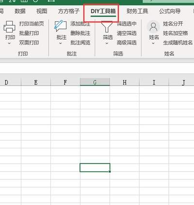The height and width of the screenshot is (205, 194).
Task: Open the DIY工具箱 ribbon tab
Action: pos(103,11)
